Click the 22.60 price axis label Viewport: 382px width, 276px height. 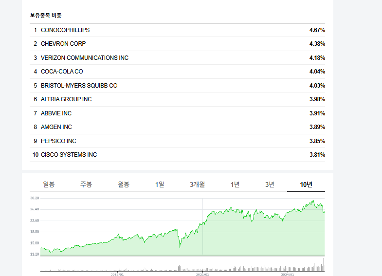tap(35, 221)
